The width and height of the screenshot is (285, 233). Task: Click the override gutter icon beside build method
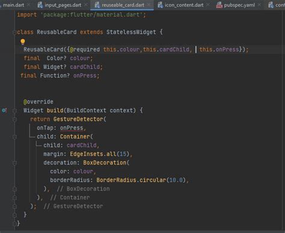tap(4, 110)
